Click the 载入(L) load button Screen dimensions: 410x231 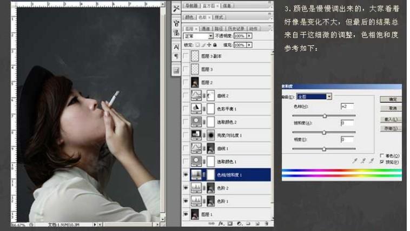coord(391,120)
